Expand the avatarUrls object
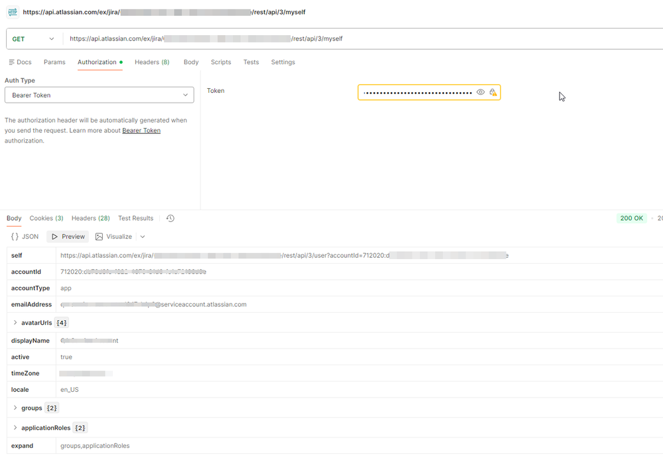 15,323
